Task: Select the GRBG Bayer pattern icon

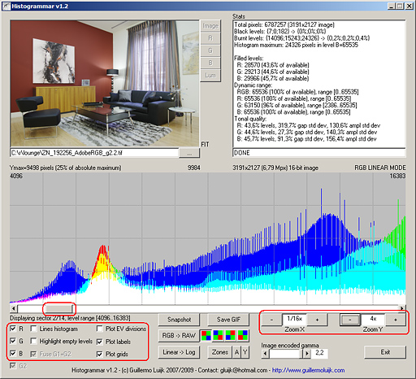Action: 231,336
